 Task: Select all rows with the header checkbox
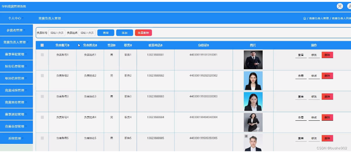pyautogui.click(x=42, y=45)
